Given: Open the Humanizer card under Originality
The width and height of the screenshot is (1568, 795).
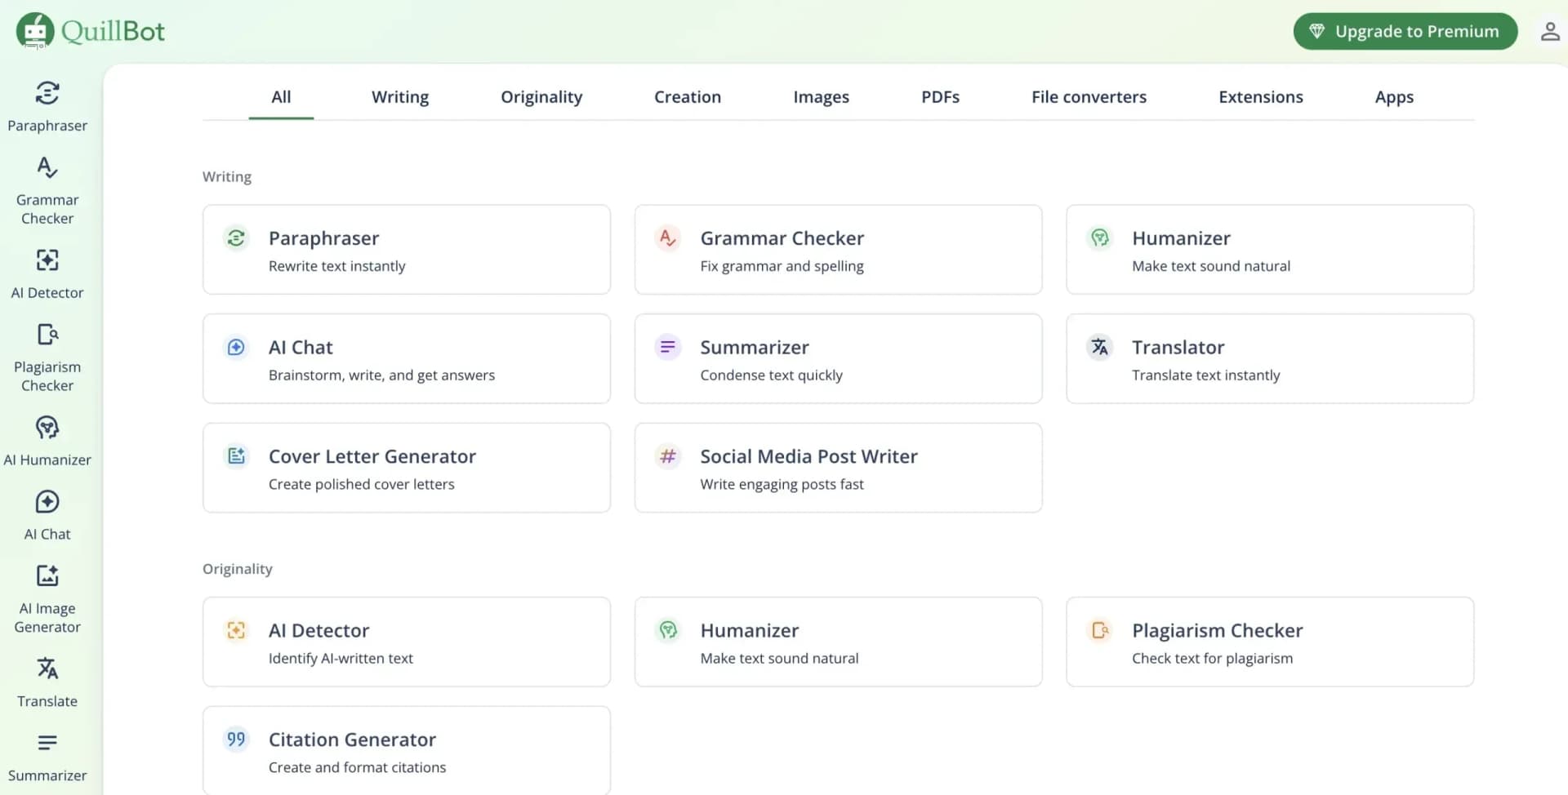Looking at the screenshot, I should 838,642.
